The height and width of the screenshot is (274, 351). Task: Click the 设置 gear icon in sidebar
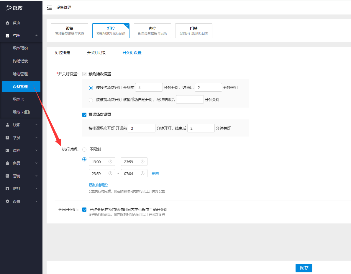7,201
